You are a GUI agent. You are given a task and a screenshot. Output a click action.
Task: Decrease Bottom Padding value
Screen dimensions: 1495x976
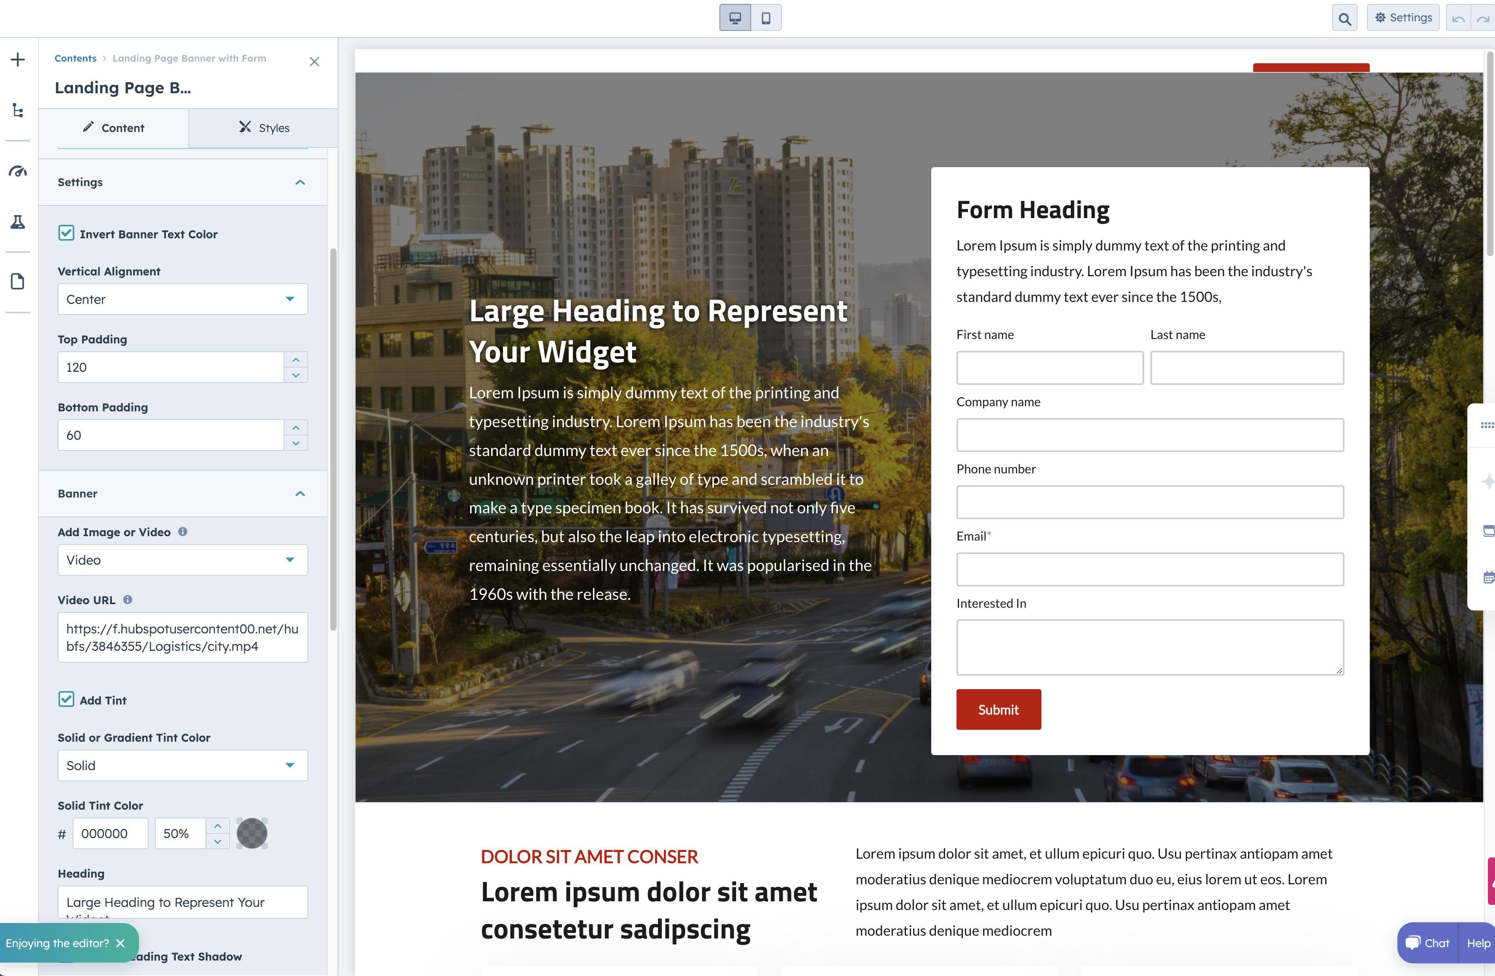coord(296,443)
